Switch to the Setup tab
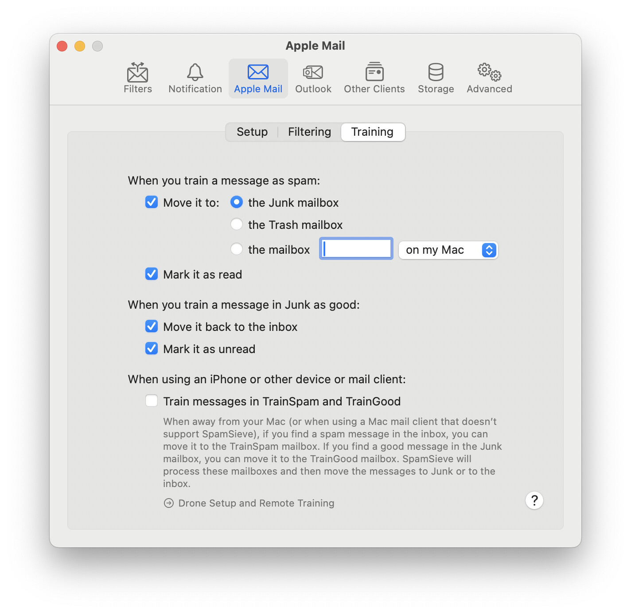Screen dimensions: 631x613 click(252, 132)
